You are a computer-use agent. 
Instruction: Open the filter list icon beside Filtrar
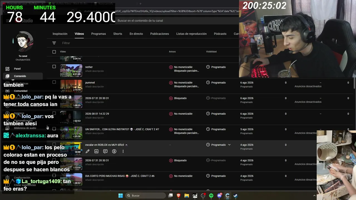[x=54, y=43]
